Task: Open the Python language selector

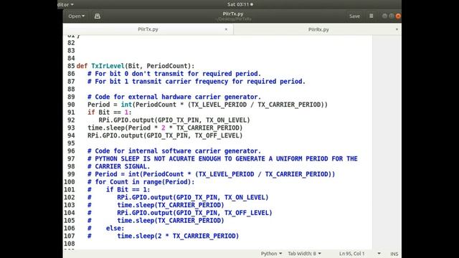Action: click(x=271, y=254)
